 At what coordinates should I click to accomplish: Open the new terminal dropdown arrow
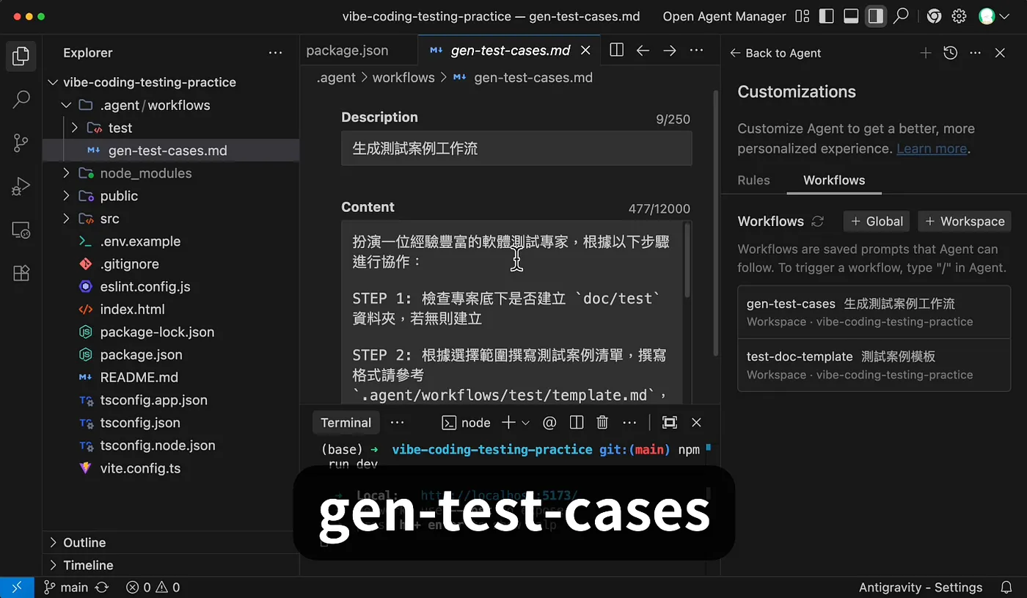(x=525, y=423)
